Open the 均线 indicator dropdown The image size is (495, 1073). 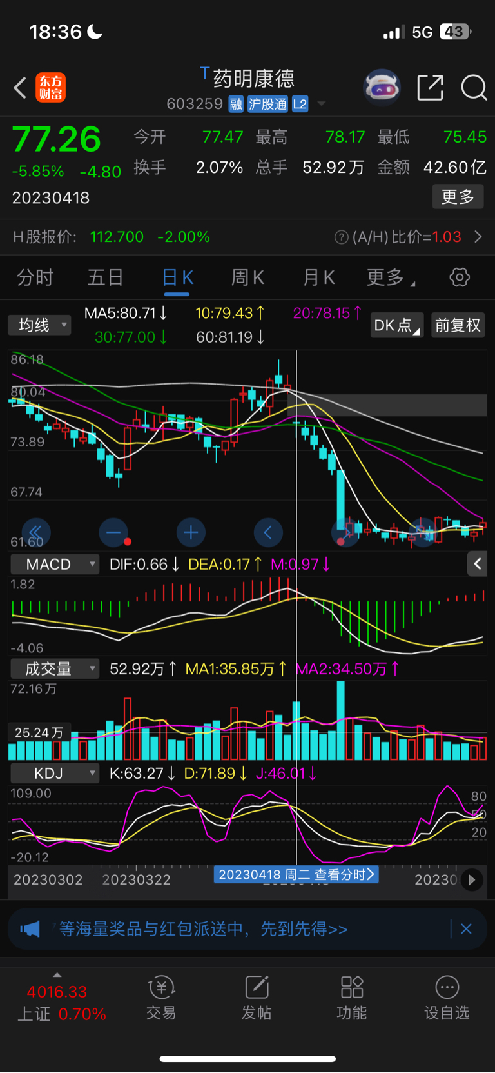pyautogui.click(x=39, y=325)
